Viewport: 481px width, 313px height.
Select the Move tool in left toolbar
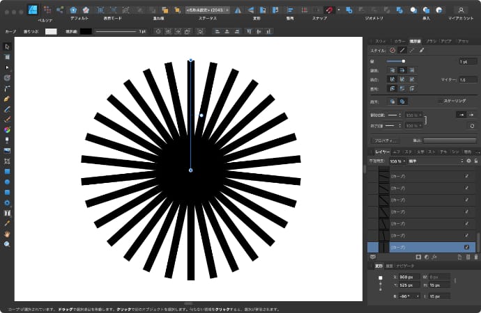7,46
